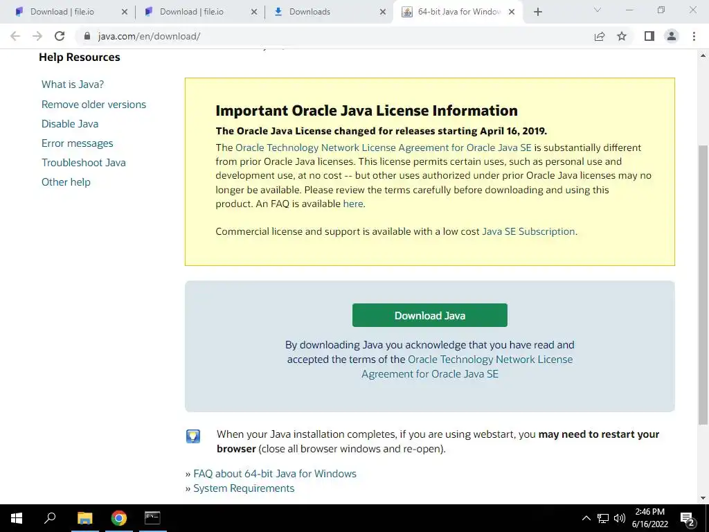Screen dimensions: 709x532
Task: Click the browser forward arrow
Action: click(37, 36)
